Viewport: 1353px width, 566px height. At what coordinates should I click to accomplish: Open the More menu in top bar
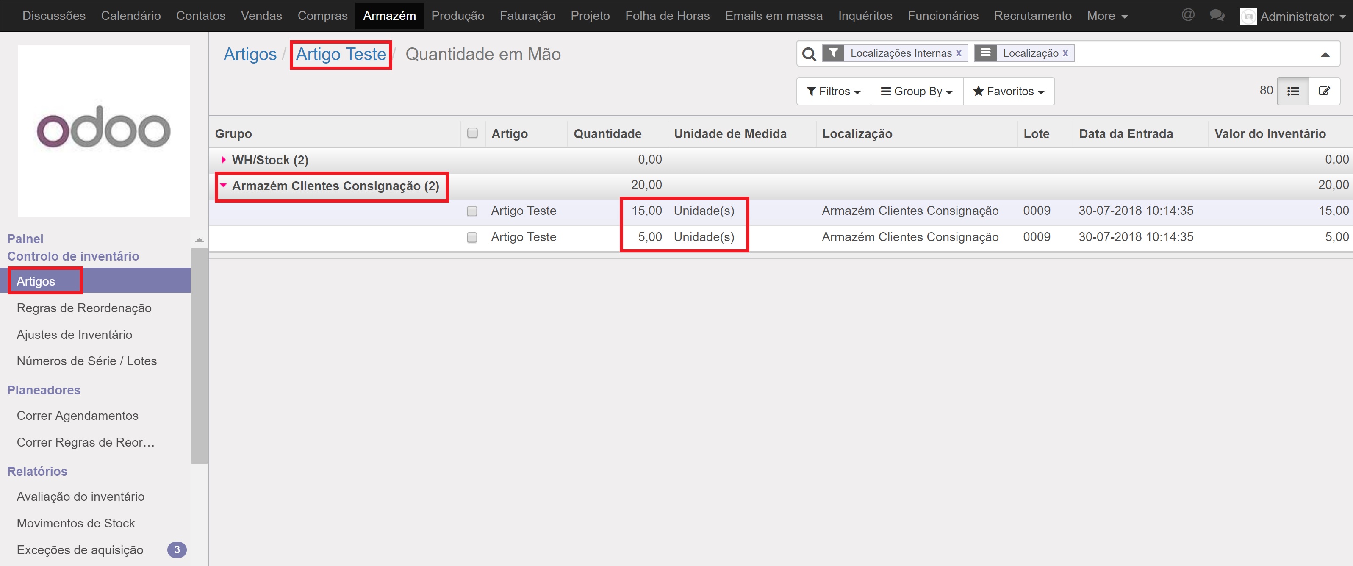pyautogui.click(x=1106, y=16)
